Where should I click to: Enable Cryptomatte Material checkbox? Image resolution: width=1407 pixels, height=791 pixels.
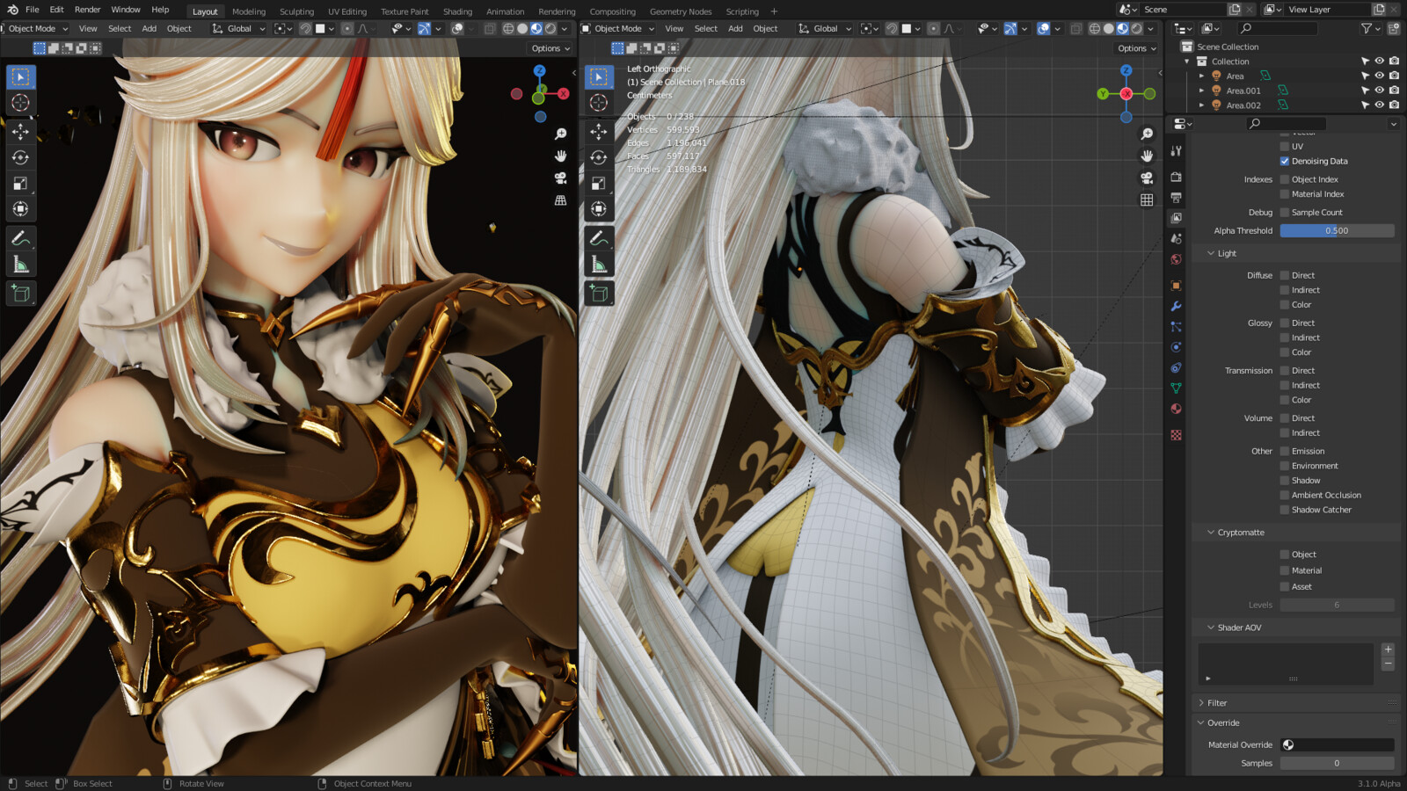(x=1285, y=570)
